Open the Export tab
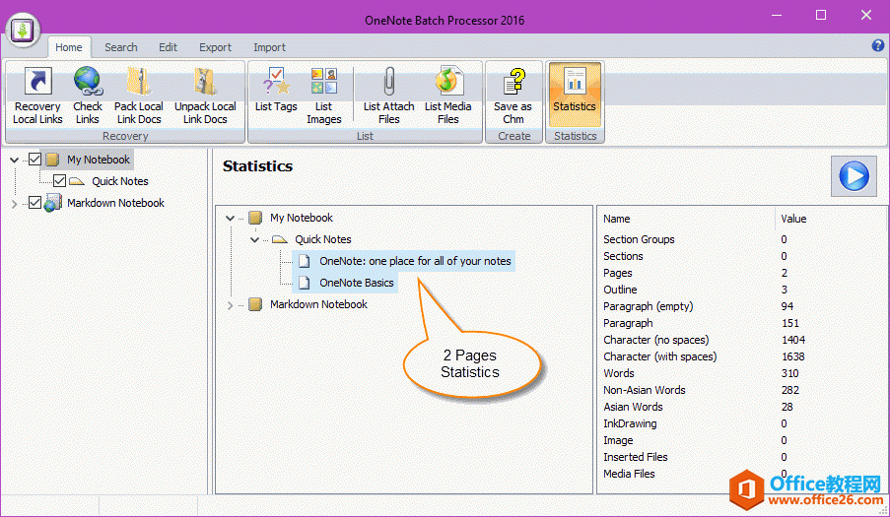890x517 pixels. pos(215,47)
